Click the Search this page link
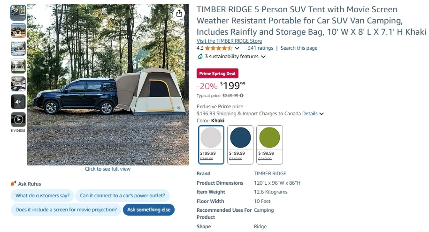 299,48
